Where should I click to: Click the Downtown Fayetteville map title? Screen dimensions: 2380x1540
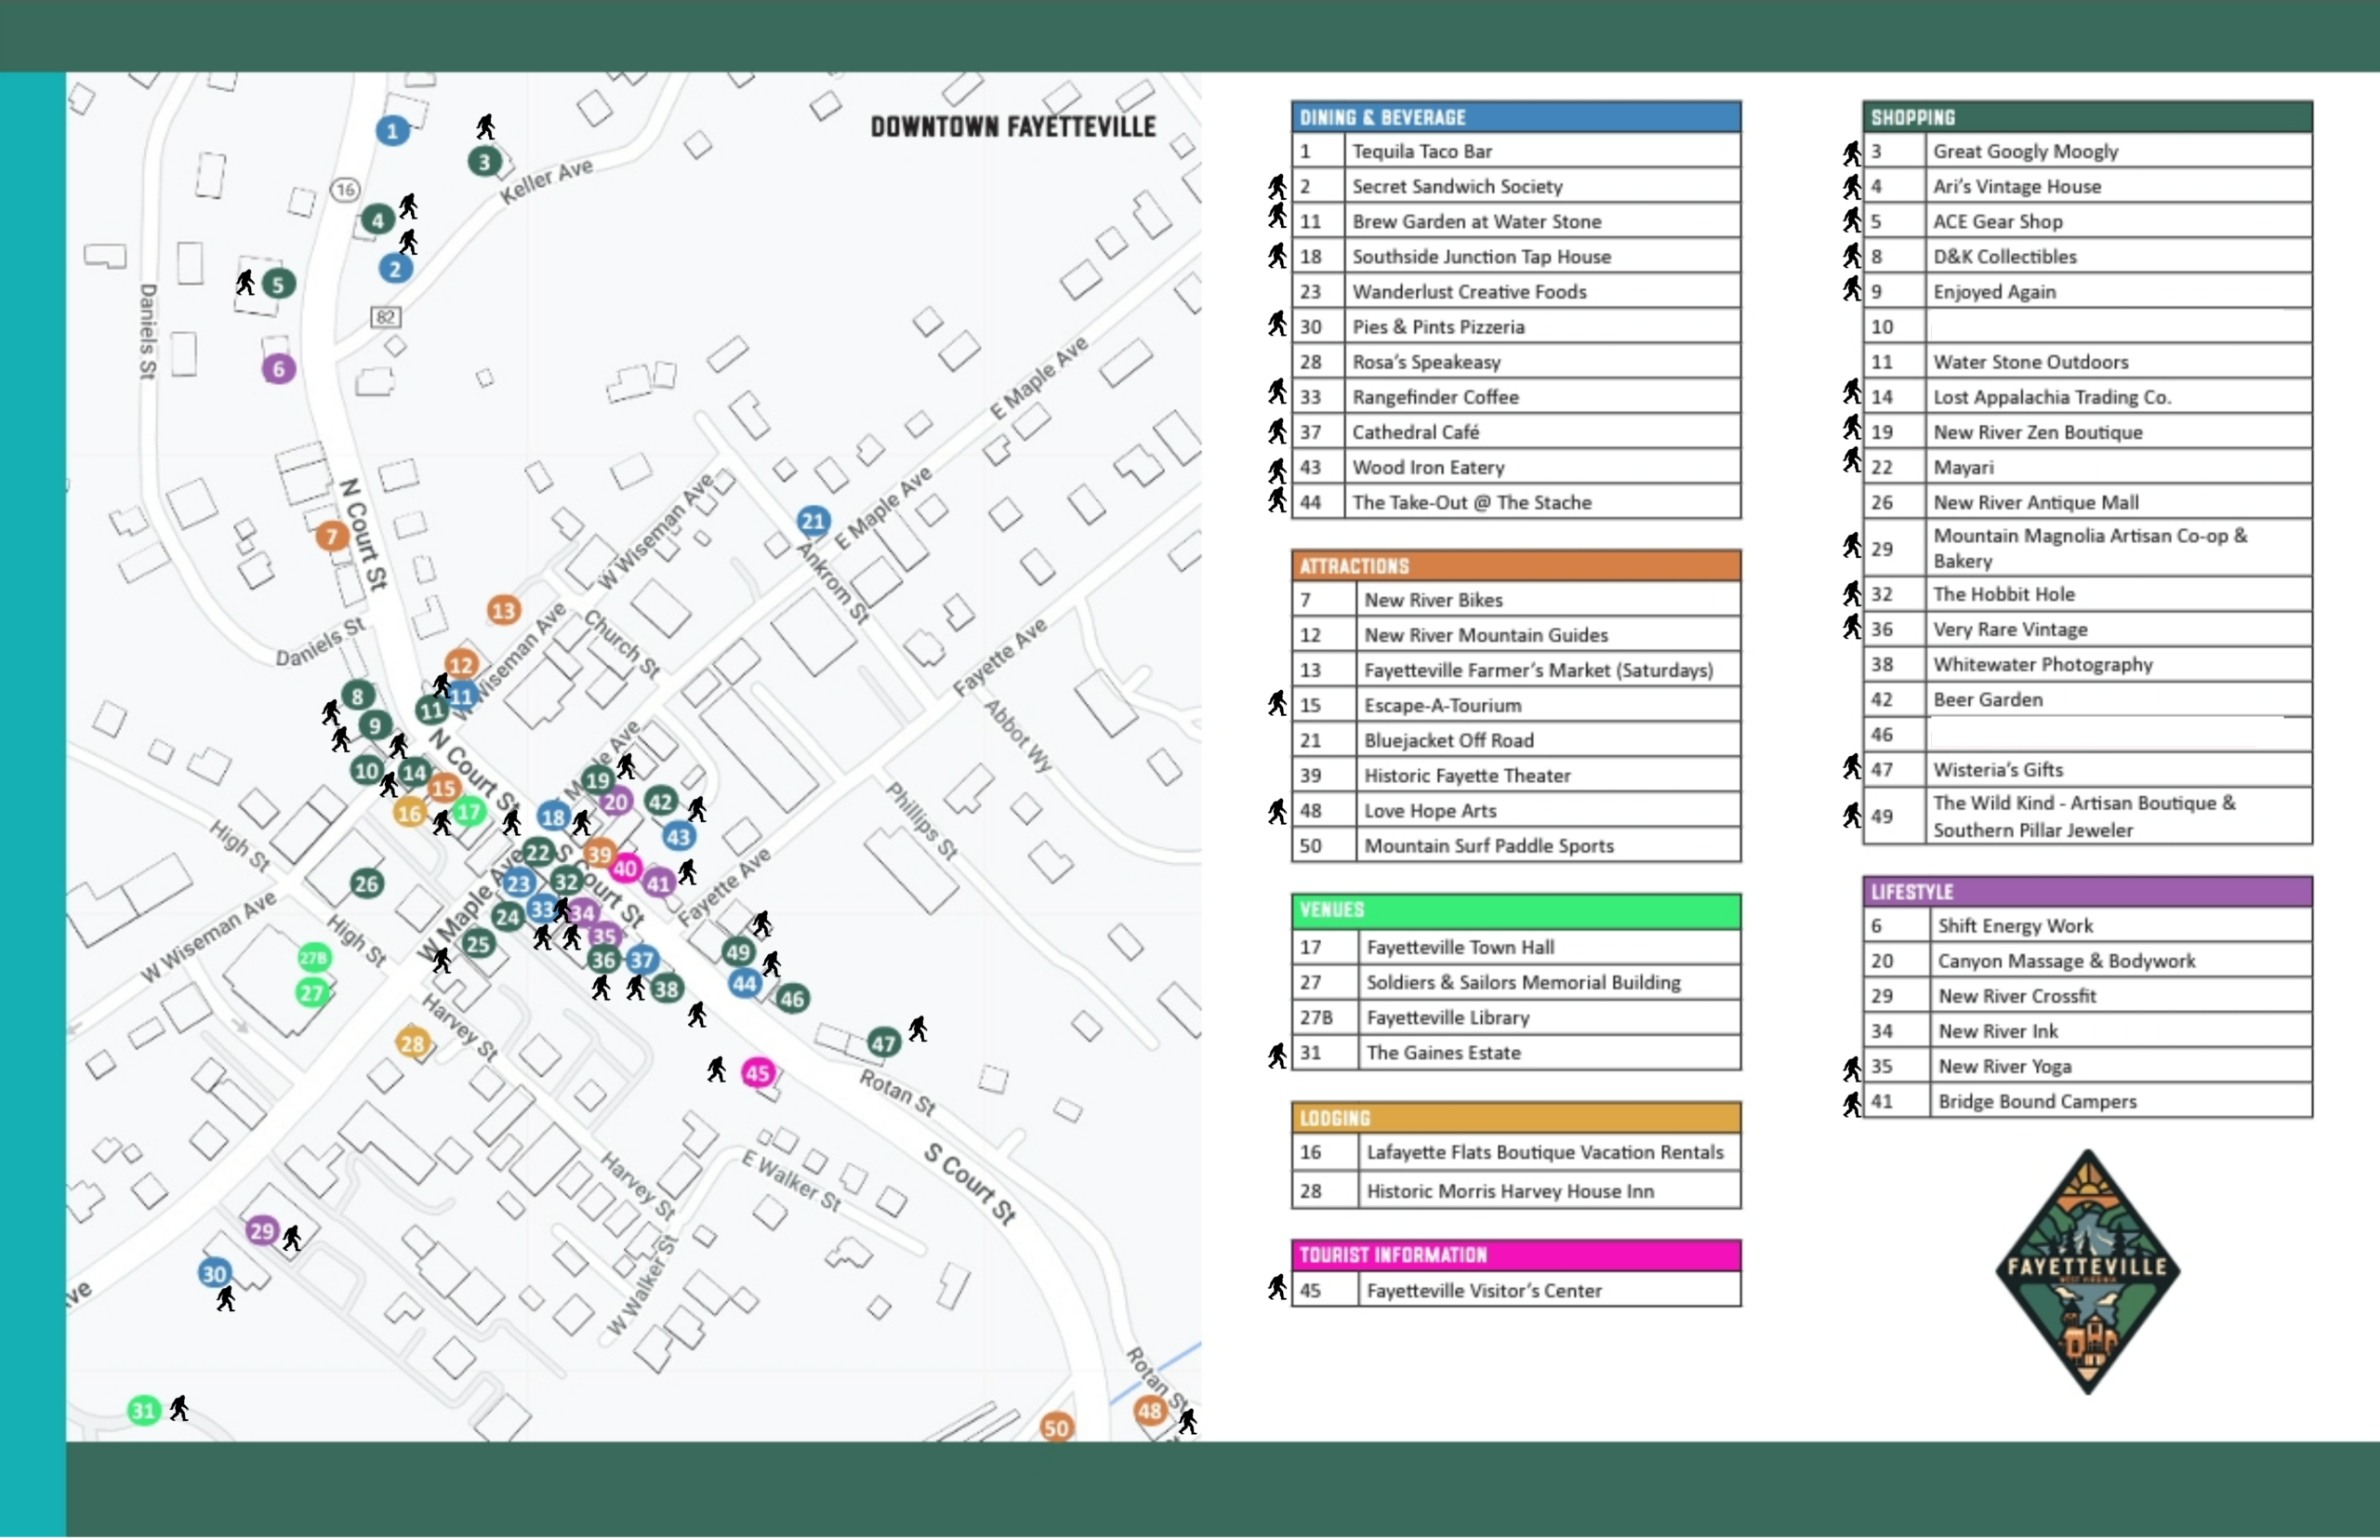click(1012, 127)
